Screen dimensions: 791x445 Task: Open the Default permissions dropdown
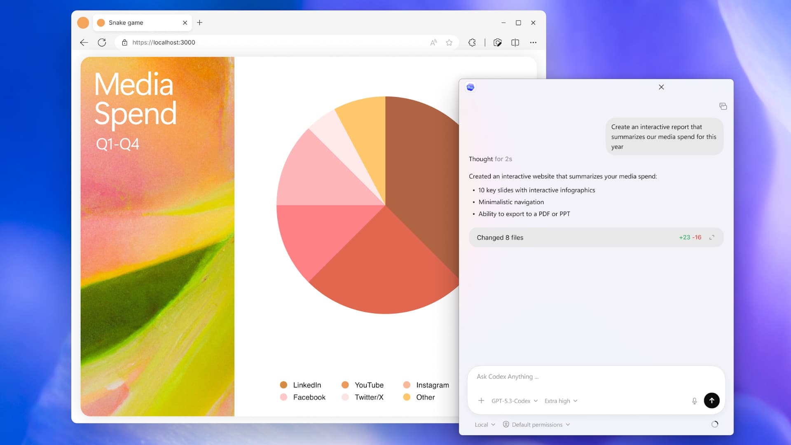pos(536,424)
